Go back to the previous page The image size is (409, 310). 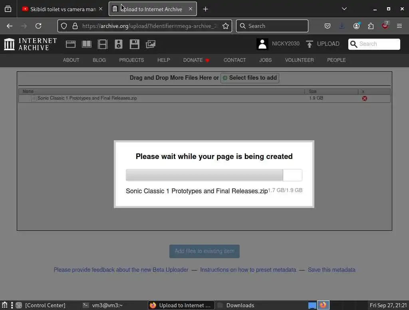tap(10, 26)
